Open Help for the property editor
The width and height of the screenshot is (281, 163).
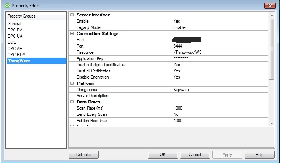click(259, 155)
